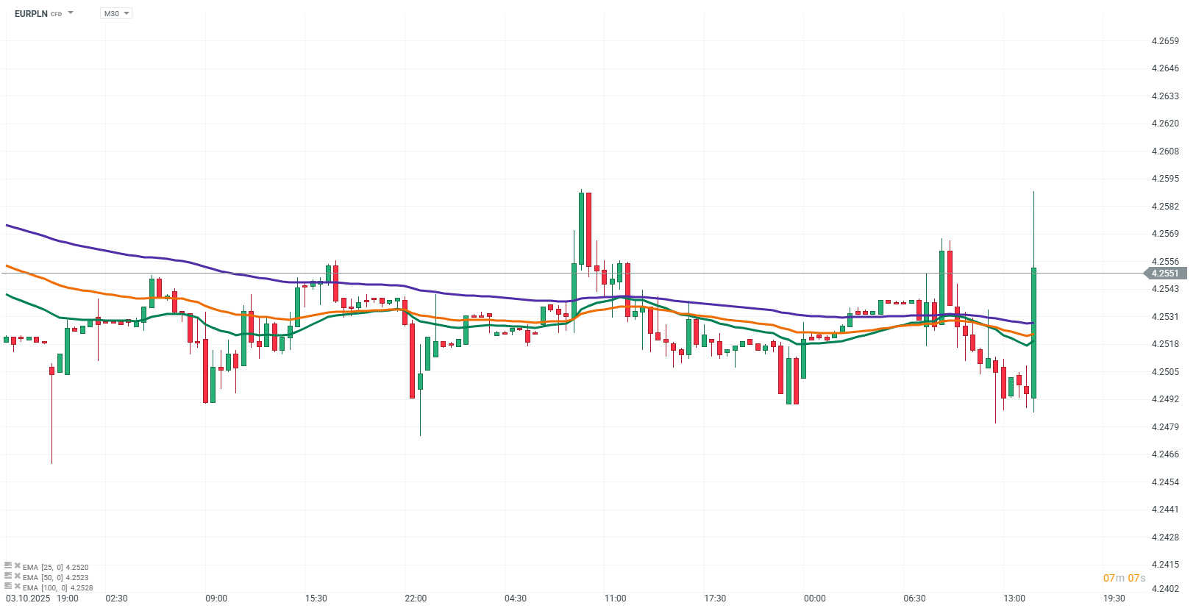Click the 13:00 time axis label
The image size is (1196, 611).
click(1014, 599)
